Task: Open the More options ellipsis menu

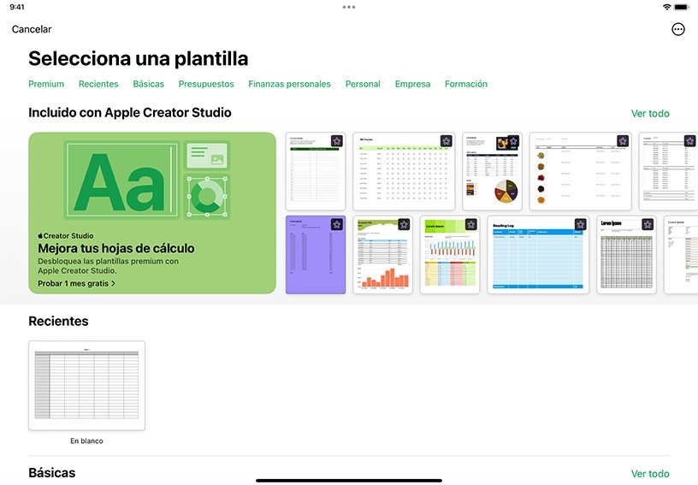Action: click(x=677, y=29)
